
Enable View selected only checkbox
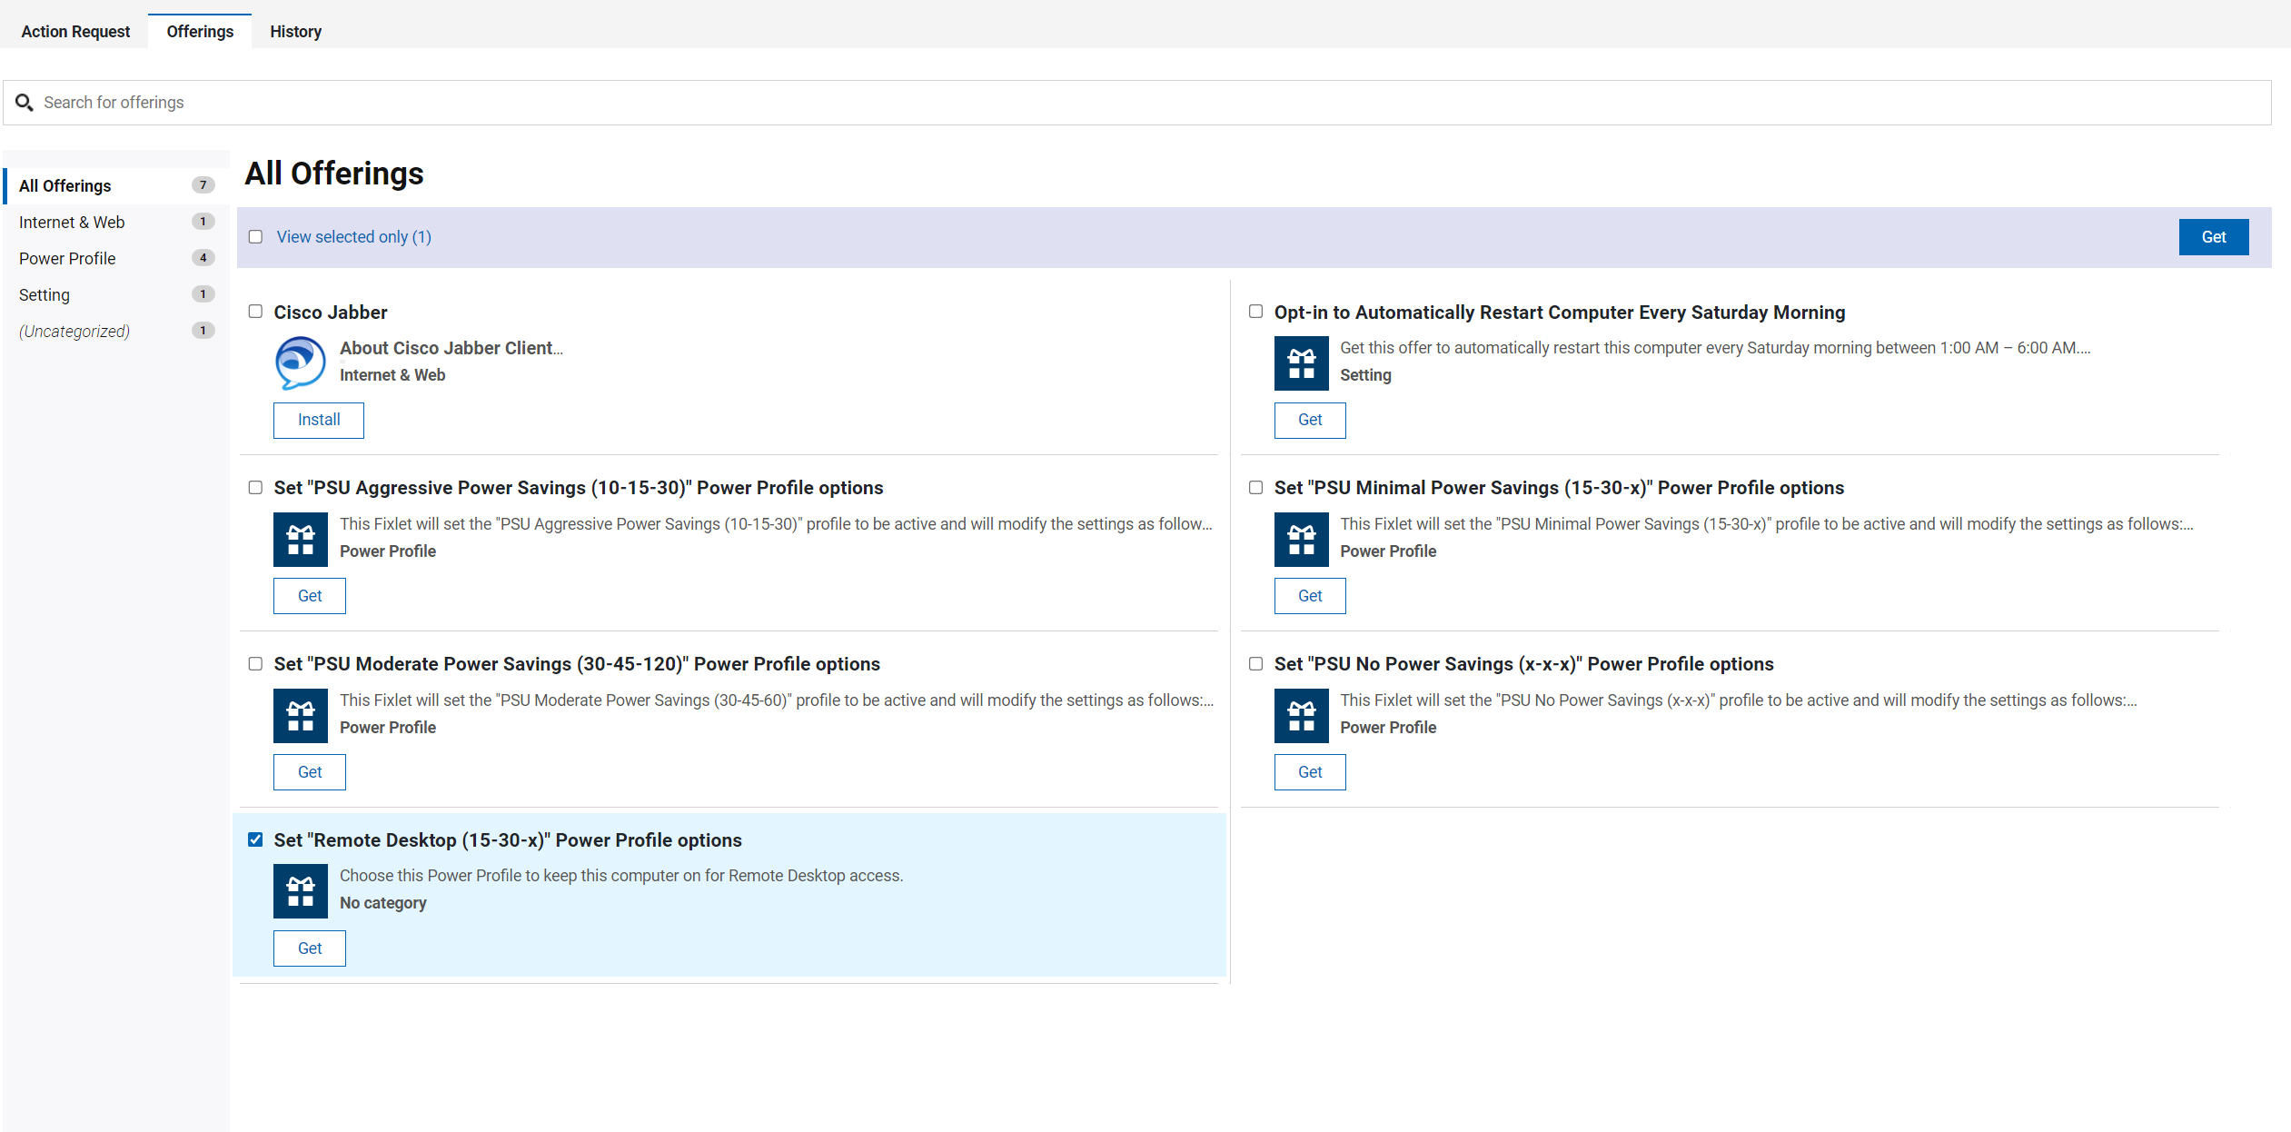pyautogui.click(x=255, y=237)
